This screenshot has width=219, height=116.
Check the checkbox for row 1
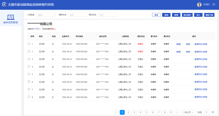(29, 44)
